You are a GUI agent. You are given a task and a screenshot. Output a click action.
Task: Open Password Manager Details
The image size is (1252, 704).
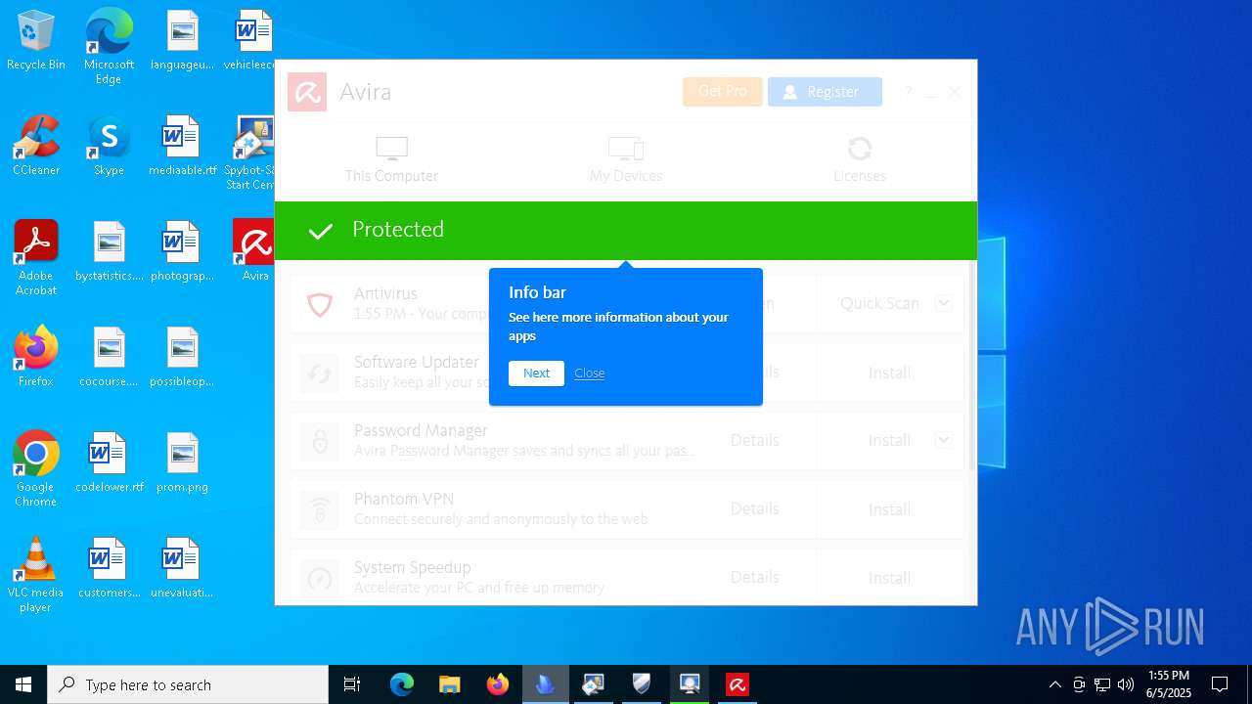click(x=755, y=441)
